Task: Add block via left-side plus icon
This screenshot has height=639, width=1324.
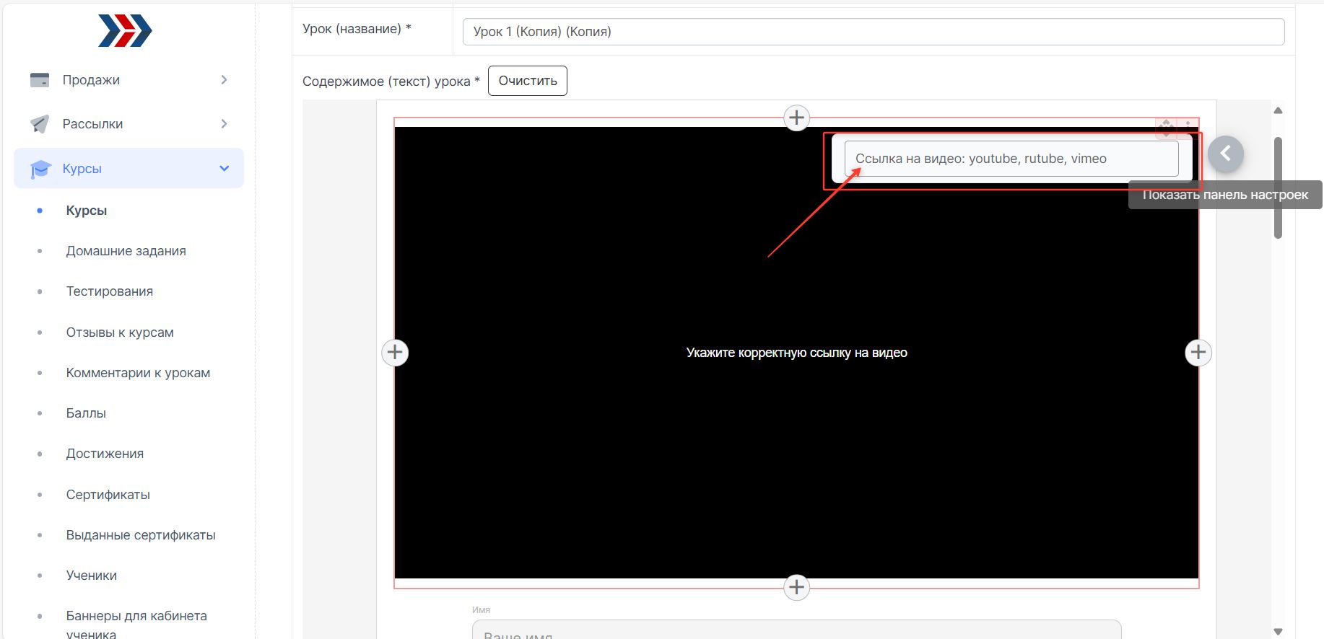Action: tap(395, 352)
